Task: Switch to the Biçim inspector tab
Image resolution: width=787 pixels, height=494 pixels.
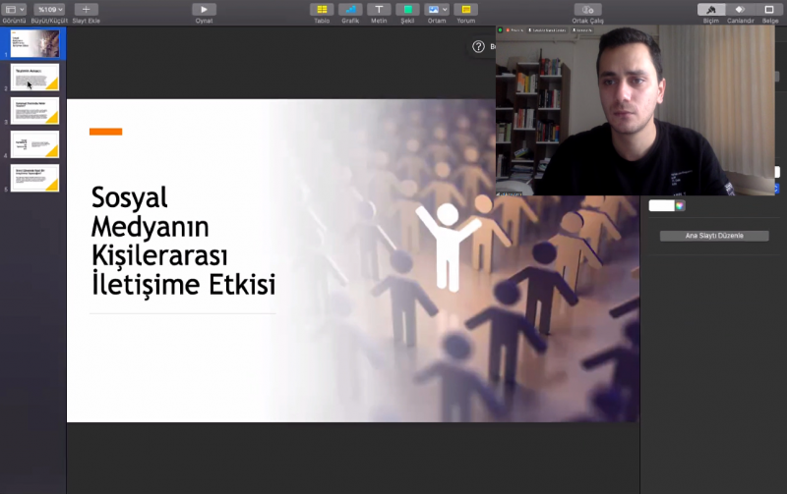Action: pos(711,10)
